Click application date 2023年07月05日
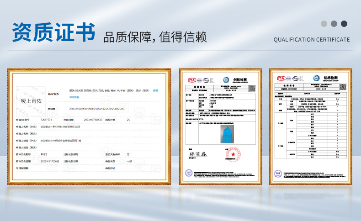The image size is (361, 221). coord(93,120)
